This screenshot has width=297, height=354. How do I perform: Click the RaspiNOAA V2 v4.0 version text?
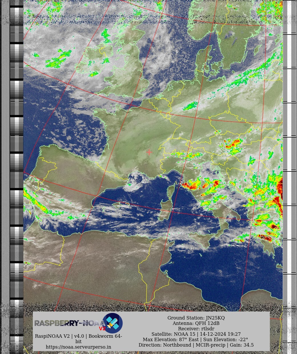[79, 336]
